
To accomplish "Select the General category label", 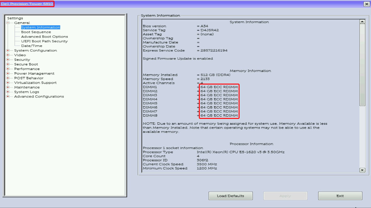I will (22, 23).
